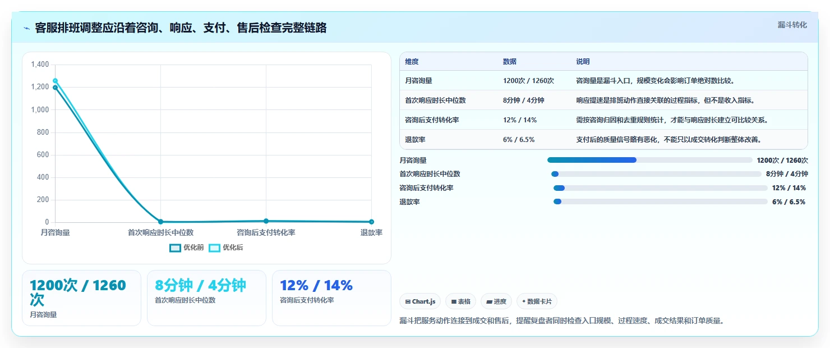
Task: Select the chart data point above 退款率
Action: point(371,222)
